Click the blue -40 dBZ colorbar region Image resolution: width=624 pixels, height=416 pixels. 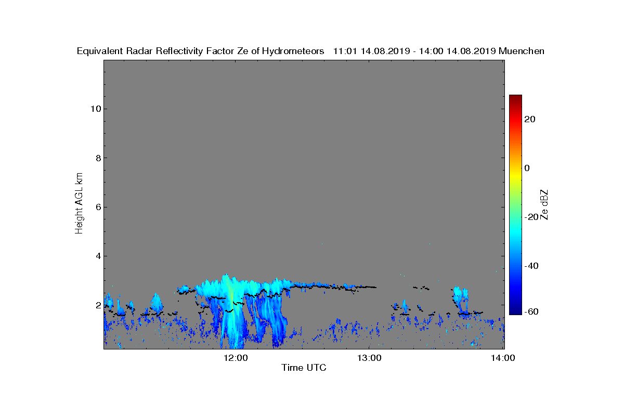(515, 266)
